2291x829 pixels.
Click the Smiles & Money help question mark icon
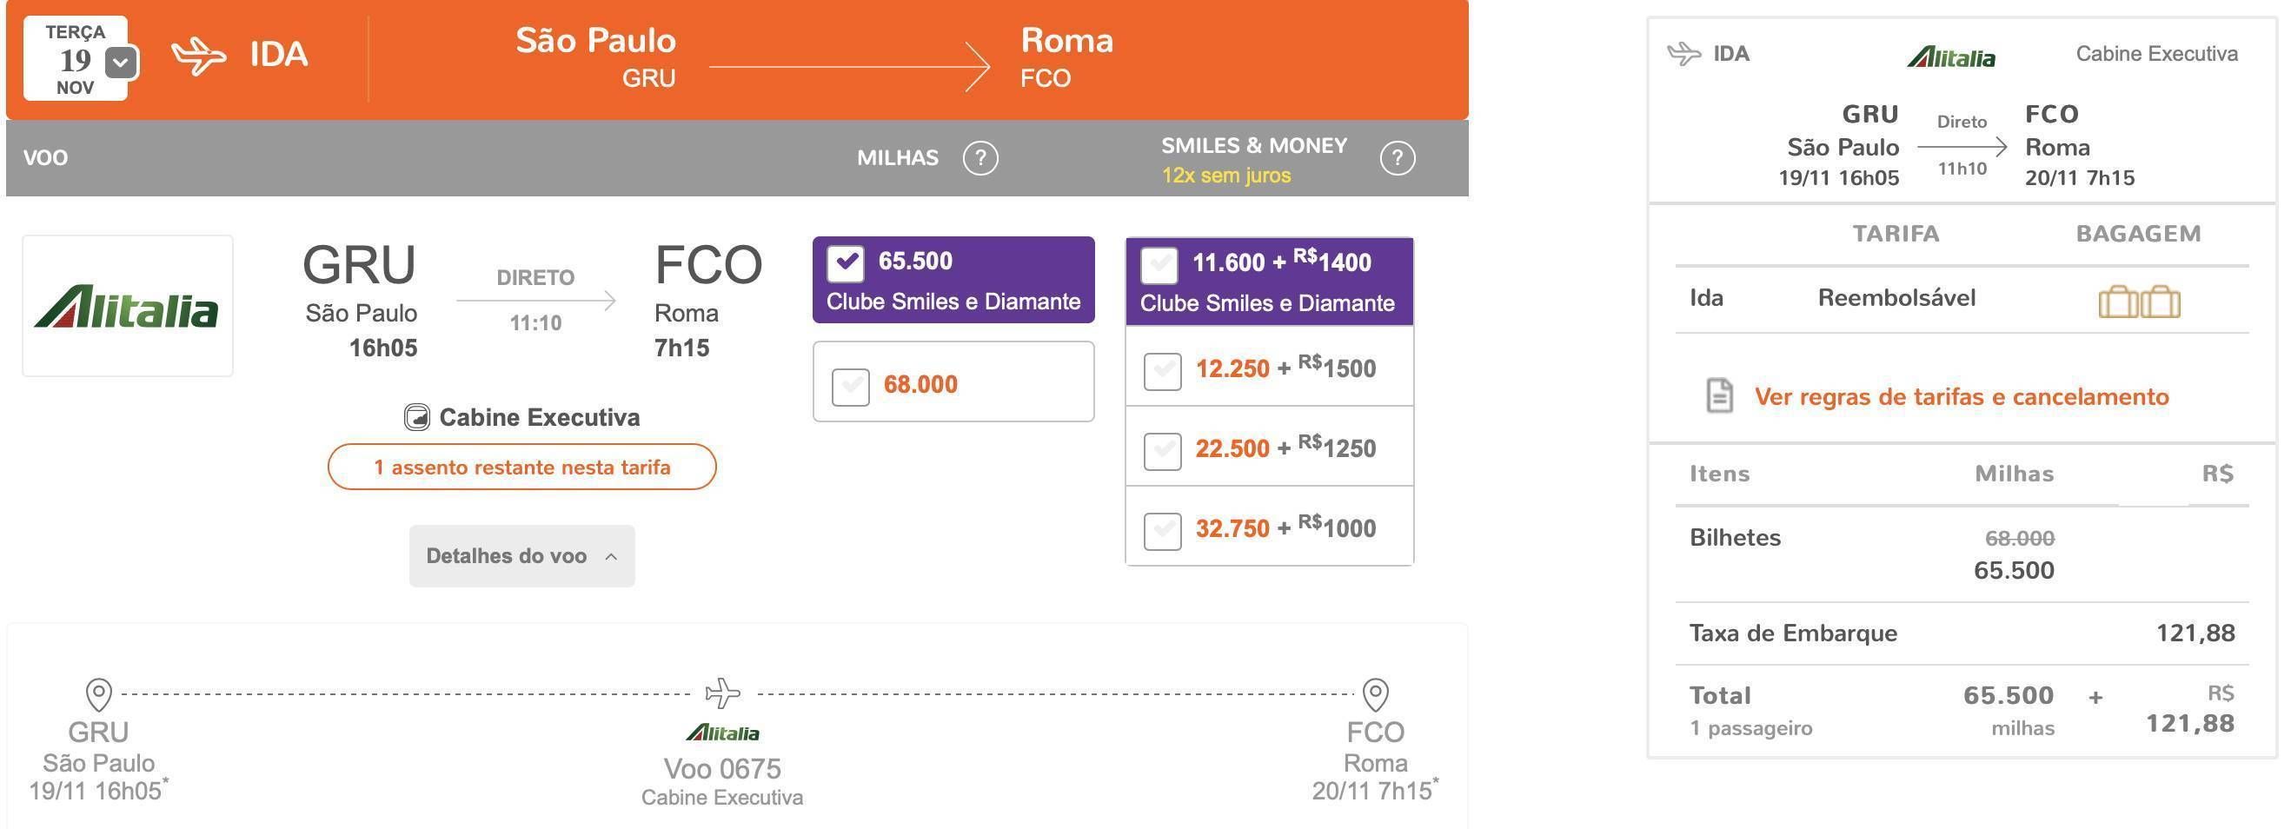tap(1398, 158)
